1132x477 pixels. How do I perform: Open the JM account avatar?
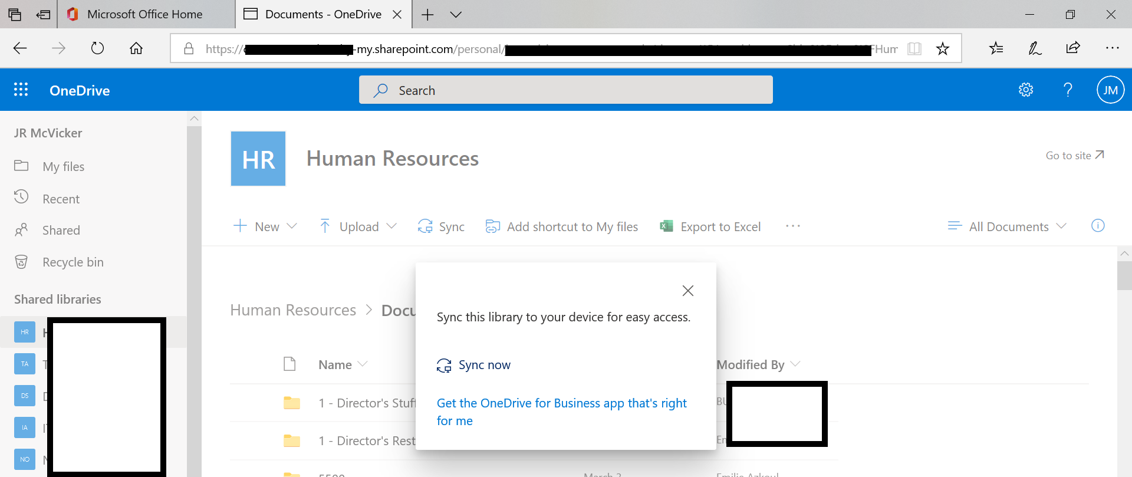(x=1110, y=90)
